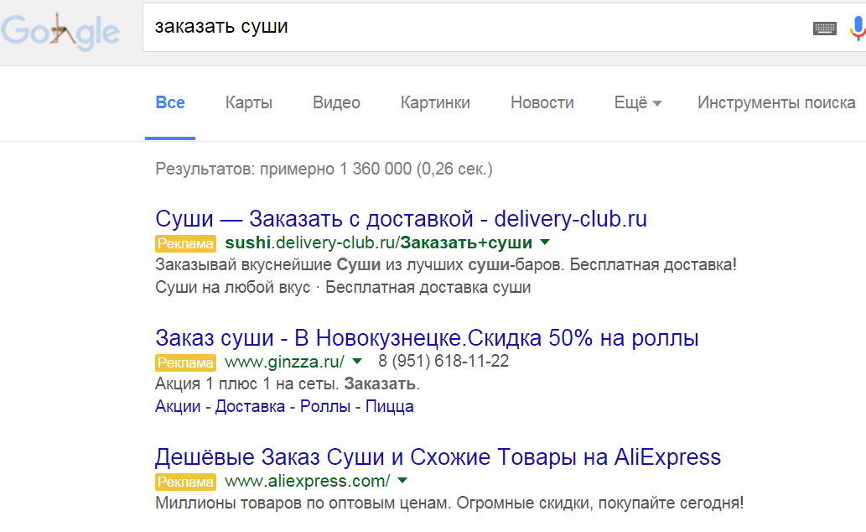The height and width of the screenshot is (532, 866).
Task: Go to the Новости news tab
Action: (x=542, y=102)
